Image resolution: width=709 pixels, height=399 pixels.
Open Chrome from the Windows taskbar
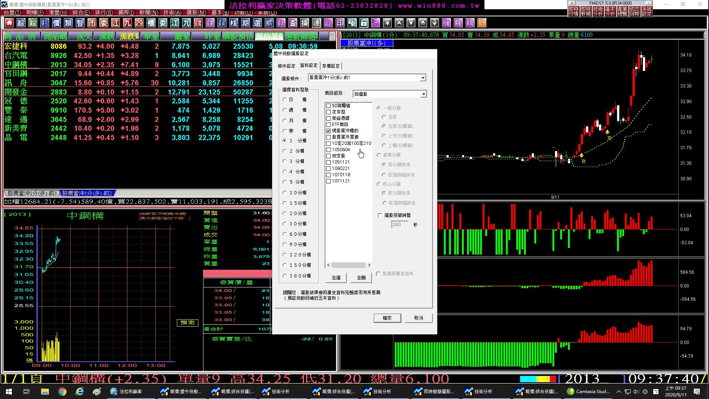click(x=62, y=392)
